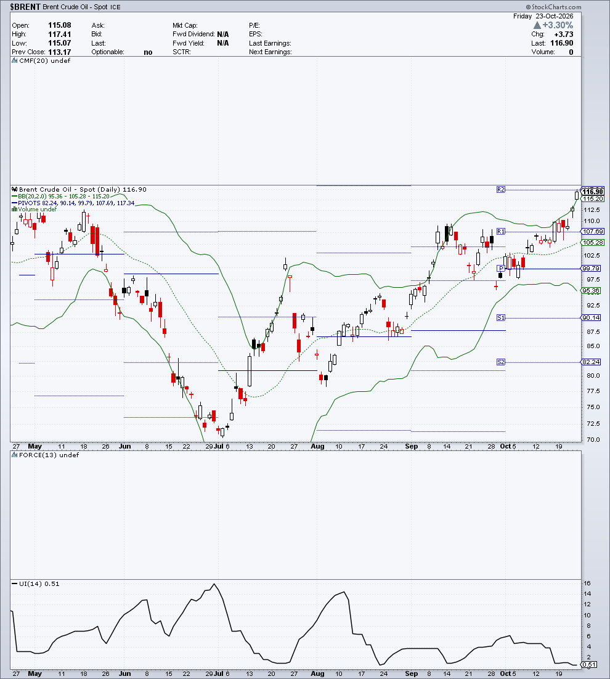The image size is (610, 679).
Task: Click the 82.24 S2 price tag
Action: pyautogui.click(x=590, y=362)
